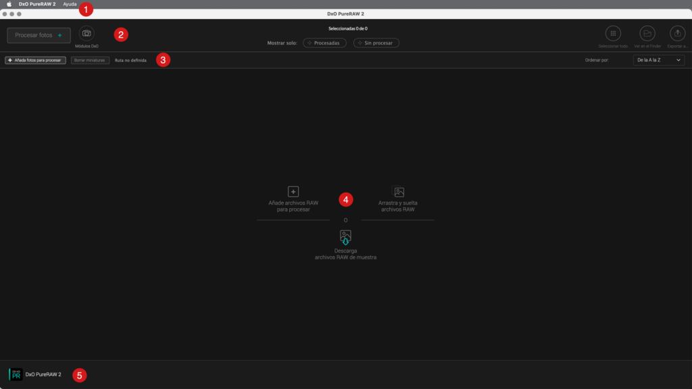Click the Descarga archivos RAW de muestra icon
692x389 pixels.
(345, 237)
